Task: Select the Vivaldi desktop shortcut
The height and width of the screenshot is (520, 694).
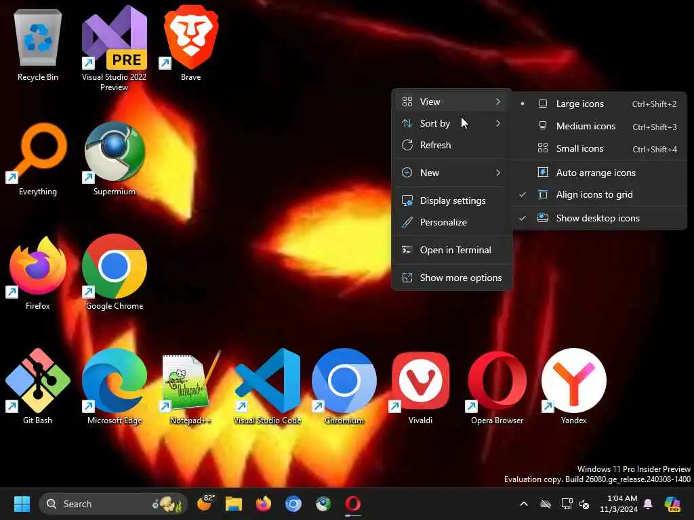Action: pyautogui.click(x=420, y=387)
